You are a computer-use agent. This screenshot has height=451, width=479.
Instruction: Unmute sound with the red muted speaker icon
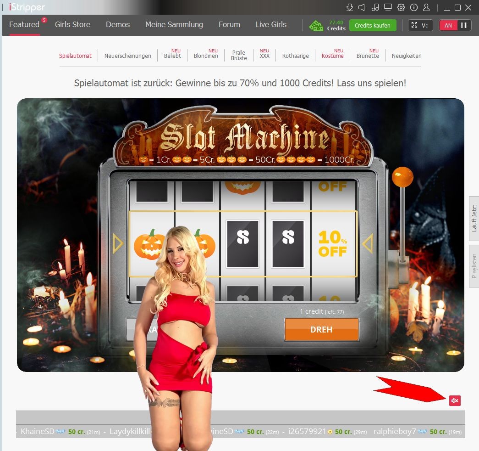click(x=455, y=400)
